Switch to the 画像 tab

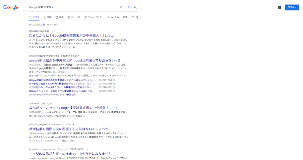[x=60, y=17]
